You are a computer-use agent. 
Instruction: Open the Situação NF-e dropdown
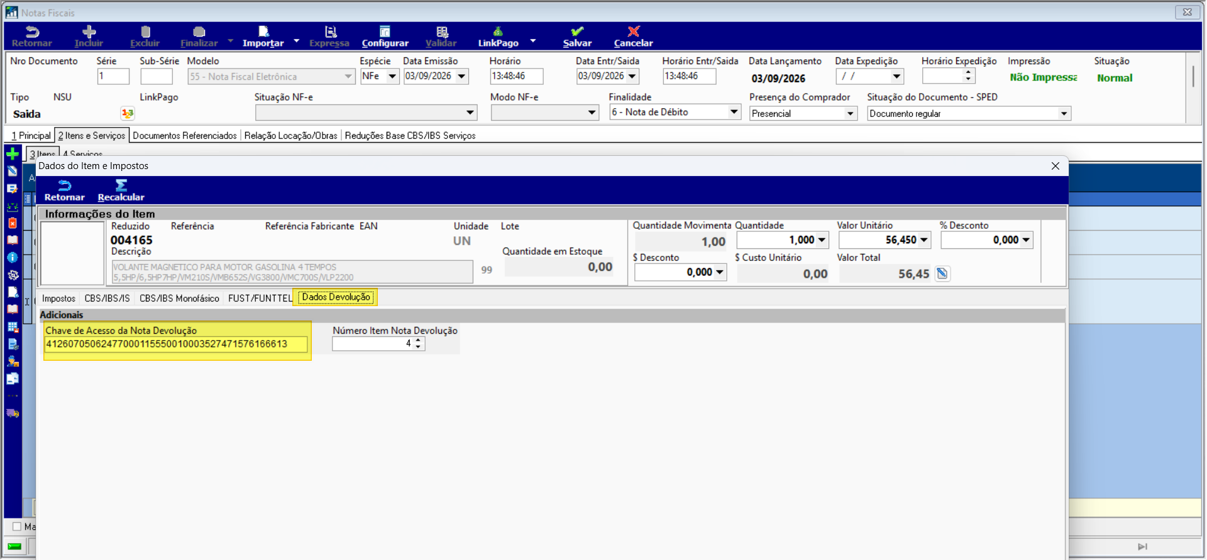pyautogui.click(x=470, y=113)
